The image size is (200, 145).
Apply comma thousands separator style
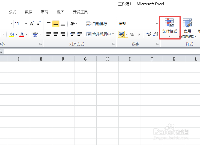click(x=139, y=34)
